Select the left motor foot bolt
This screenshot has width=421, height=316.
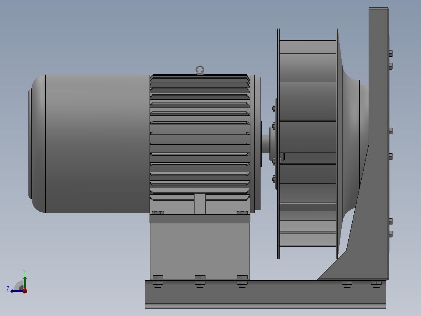(158, 212)
